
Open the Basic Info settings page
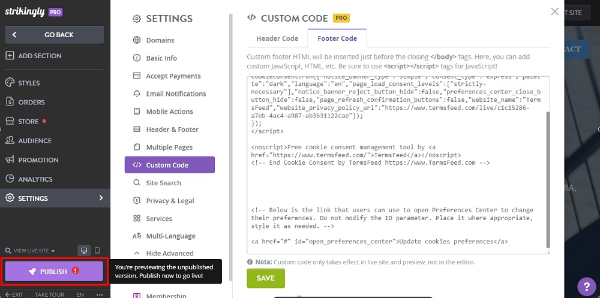(161, 58)
